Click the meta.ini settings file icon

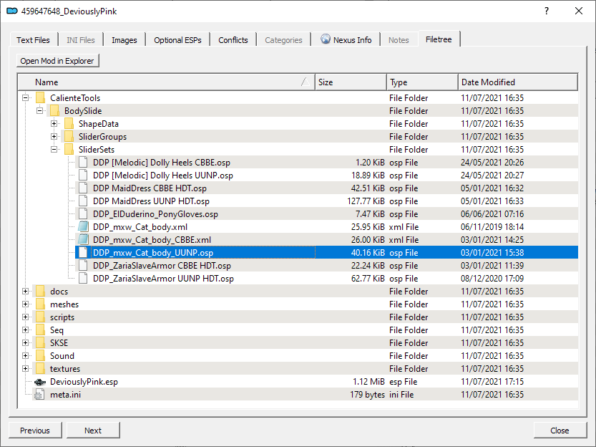pos(39,395)
